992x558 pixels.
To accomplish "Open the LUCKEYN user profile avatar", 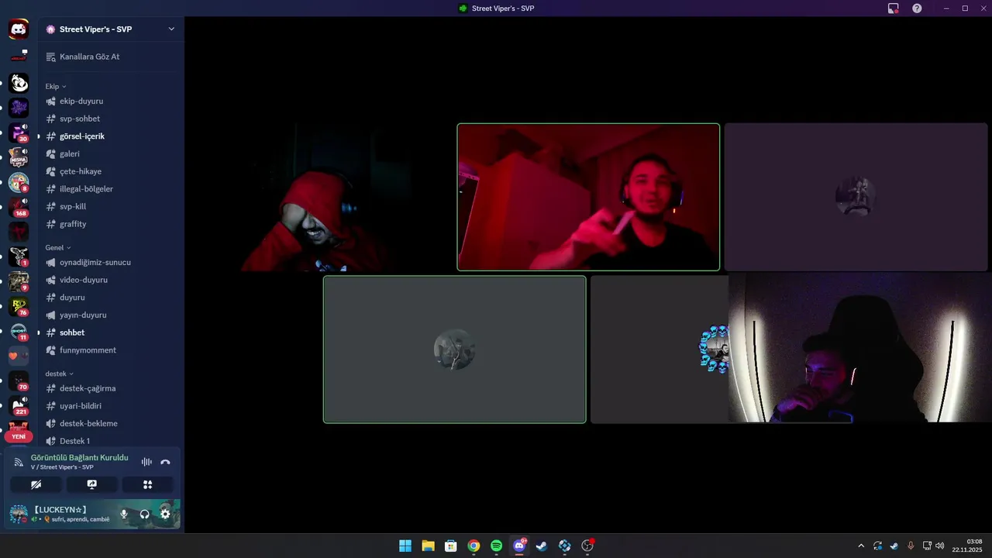I will (19, 514).
